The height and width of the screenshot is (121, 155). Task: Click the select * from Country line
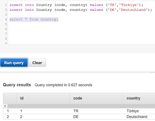click(x=34, y=19)
